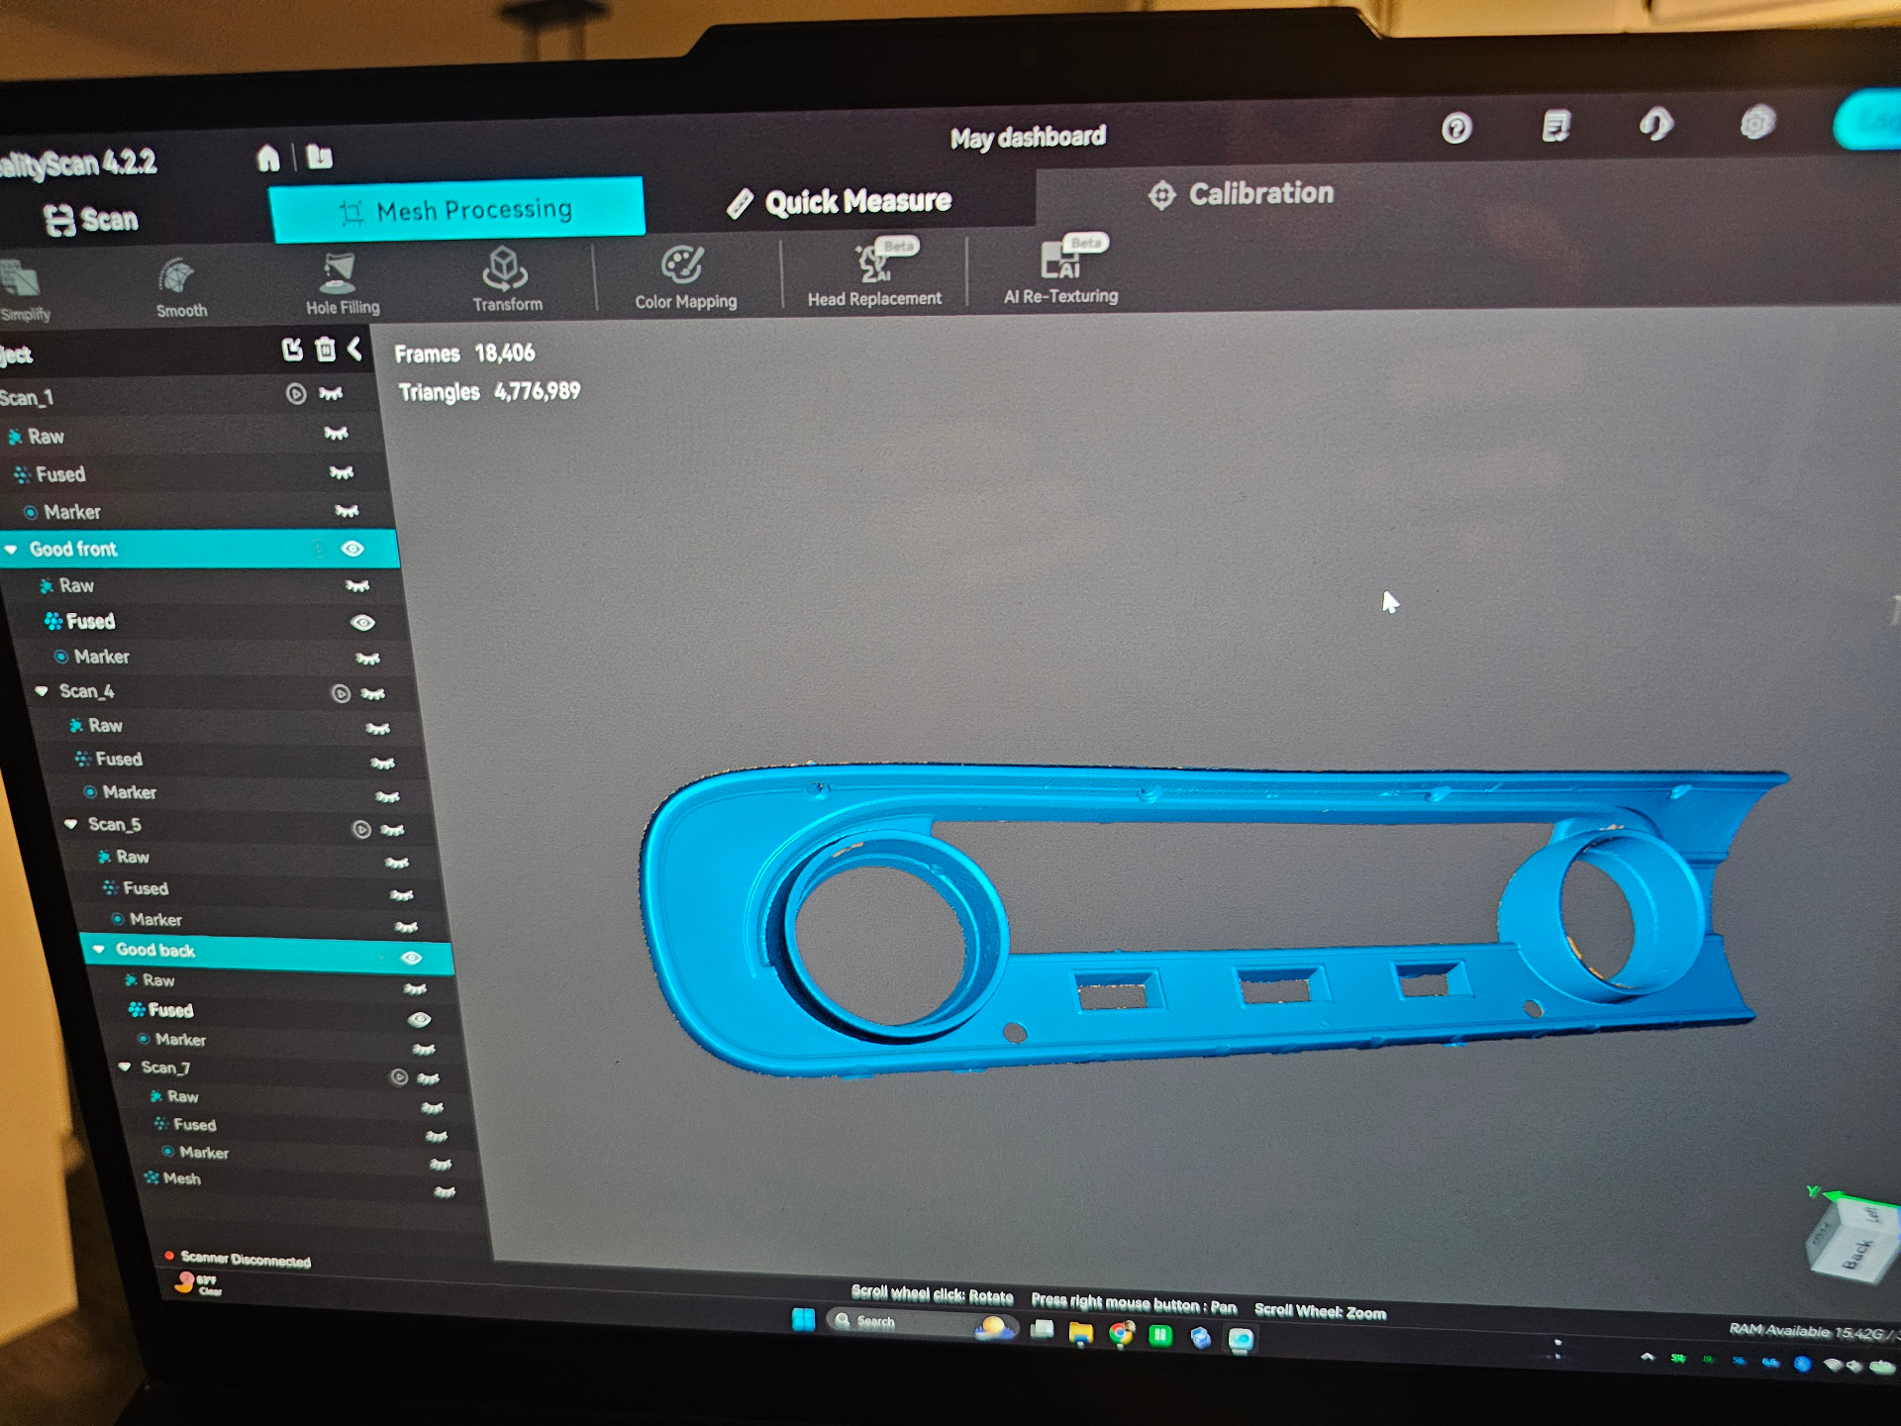The height and width of the screenshot is (1426, 1901).
Task: Click the Scanner Disconnected status
Action: 238,1259
